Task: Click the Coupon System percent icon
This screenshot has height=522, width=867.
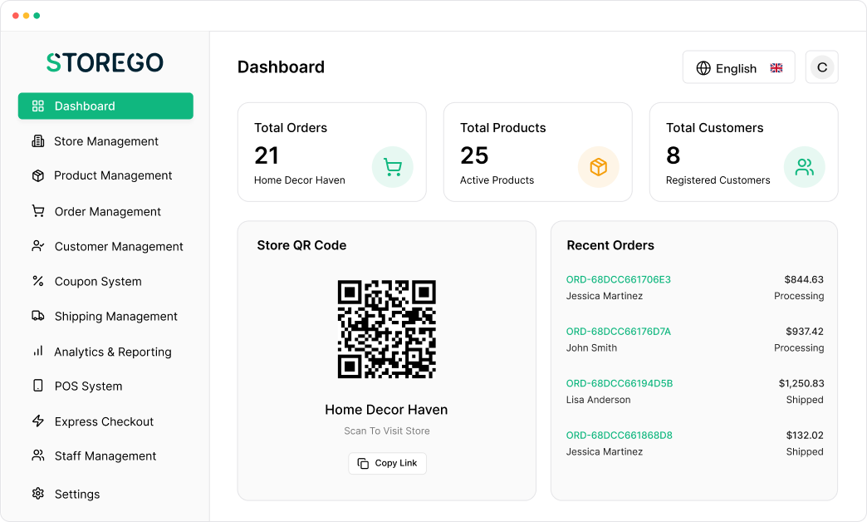Action: coord(37,281)
